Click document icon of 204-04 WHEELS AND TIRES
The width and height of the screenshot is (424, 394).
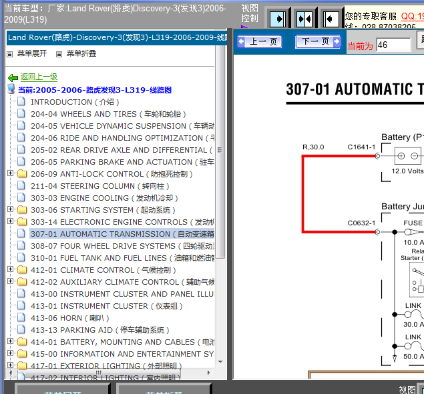pyautogui.click(x=21, y=113)
